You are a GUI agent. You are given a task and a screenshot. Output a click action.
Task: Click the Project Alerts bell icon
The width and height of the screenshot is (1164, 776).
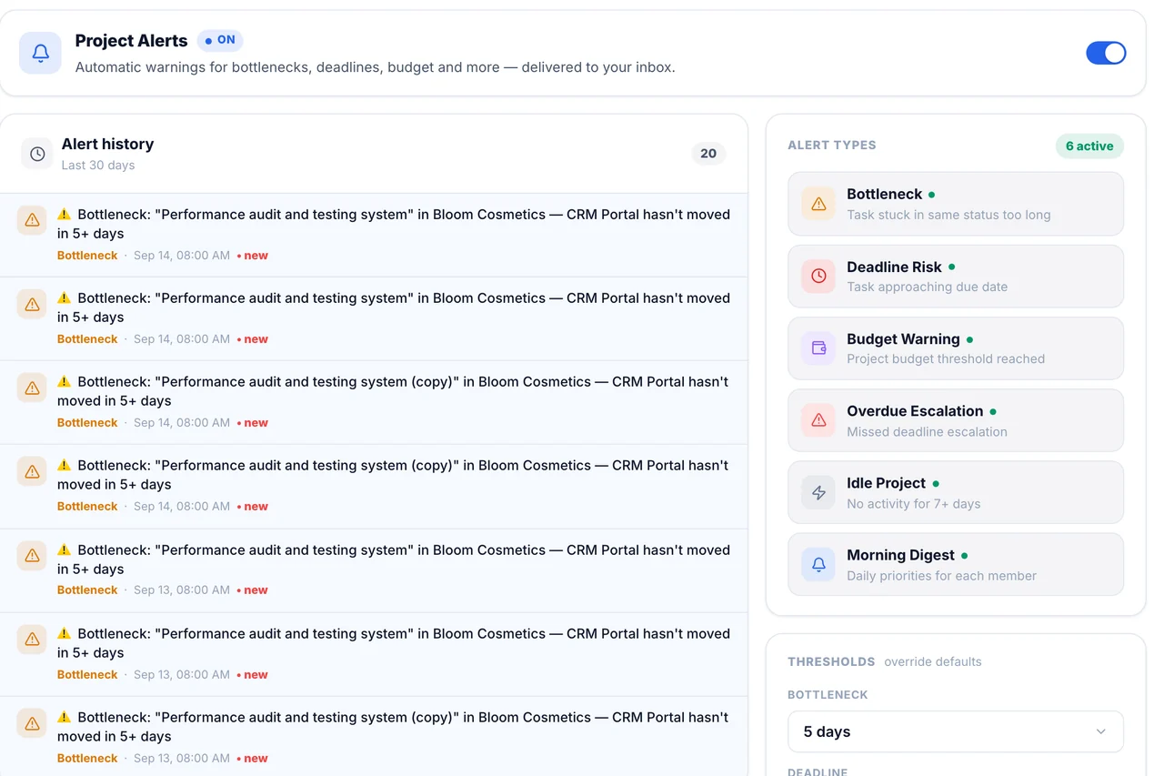[x=40, y=53]
